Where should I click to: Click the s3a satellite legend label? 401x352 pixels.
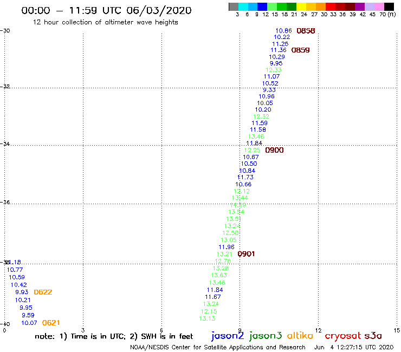[373, 336]
